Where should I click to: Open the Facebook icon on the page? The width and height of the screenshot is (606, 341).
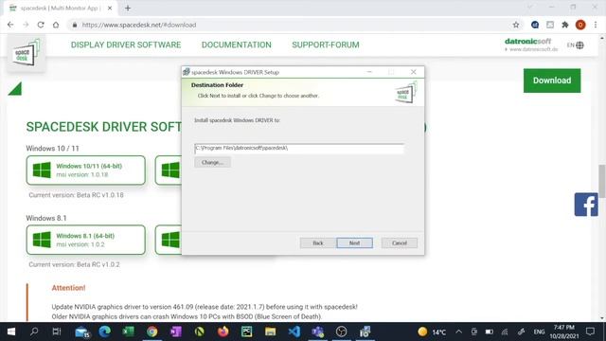(x=586, y=205)
